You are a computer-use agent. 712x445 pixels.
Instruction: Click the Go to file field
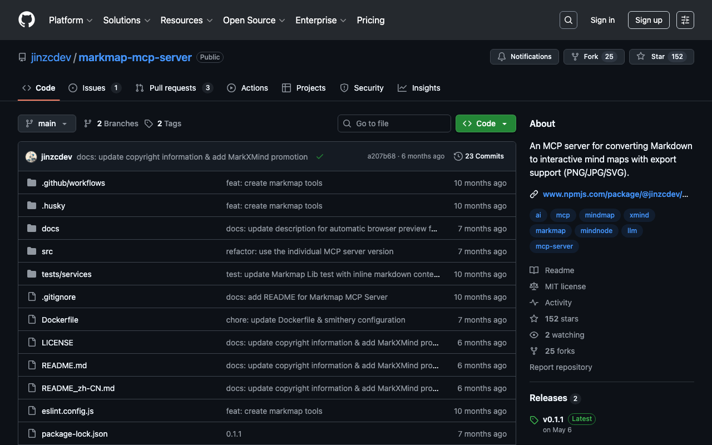point(394,123)
